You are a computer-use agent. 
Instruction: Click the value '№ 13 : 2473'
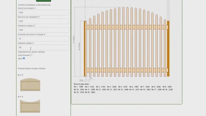point(112,90)
